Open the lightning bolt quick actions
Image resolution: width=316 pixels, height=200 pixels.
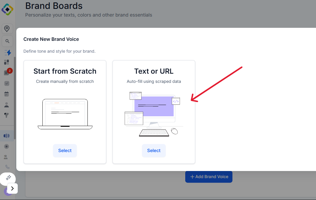click(x=8, y=52)
